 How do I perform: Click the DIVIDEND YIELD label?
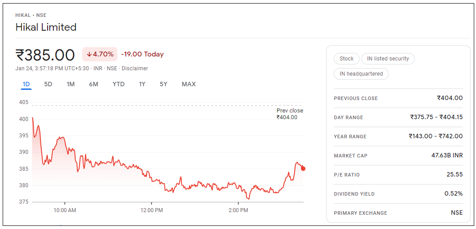pyautogui.click(x=354, y=194)
